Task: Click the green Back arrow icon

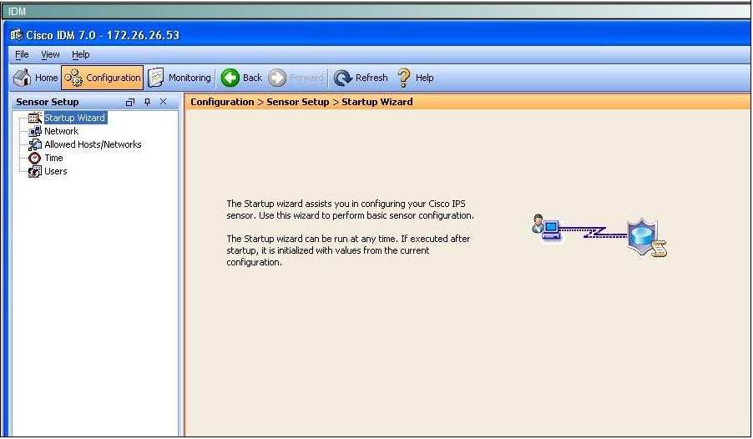Action: click(x=230, y=78)
